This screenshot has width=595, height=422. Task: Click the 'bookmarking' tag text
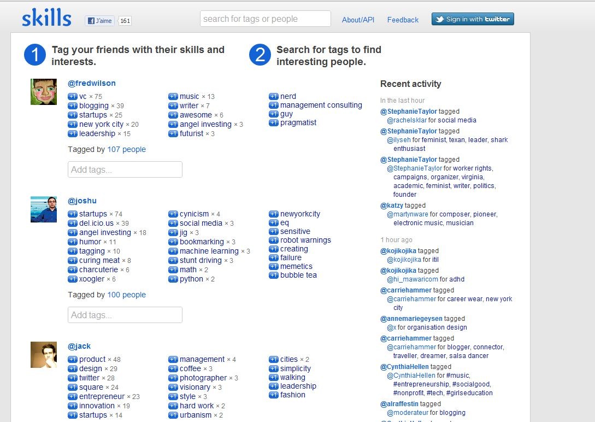pyautogui.click(x=202, y=242)
